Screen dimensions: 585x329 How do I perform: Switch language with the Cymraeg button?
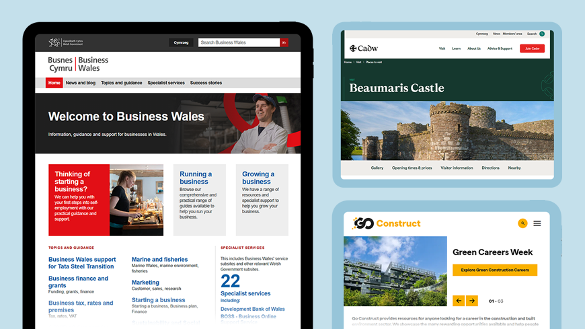(181, 42)
